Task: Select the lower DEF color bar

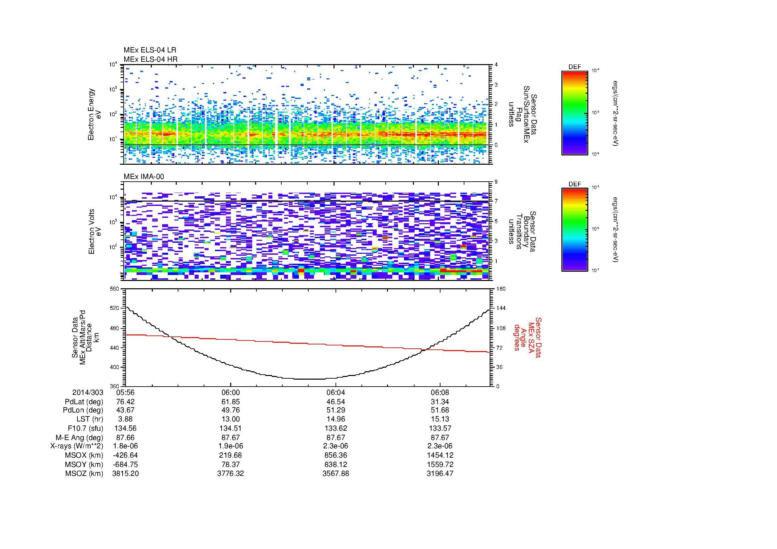Action: pyautogui.click(x=574, y=230)
